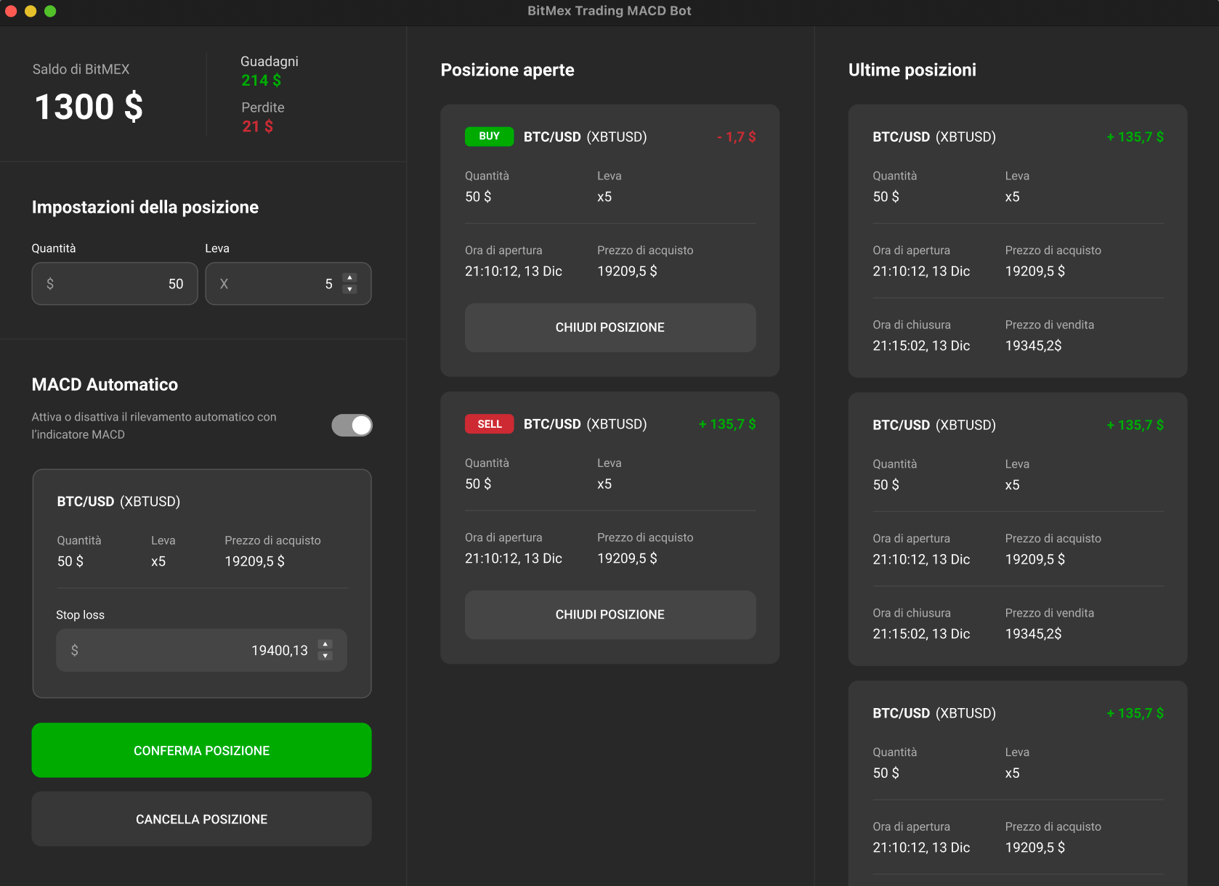
Task: Click the +135,7 $ profit on first past position
Action: 1135,137
